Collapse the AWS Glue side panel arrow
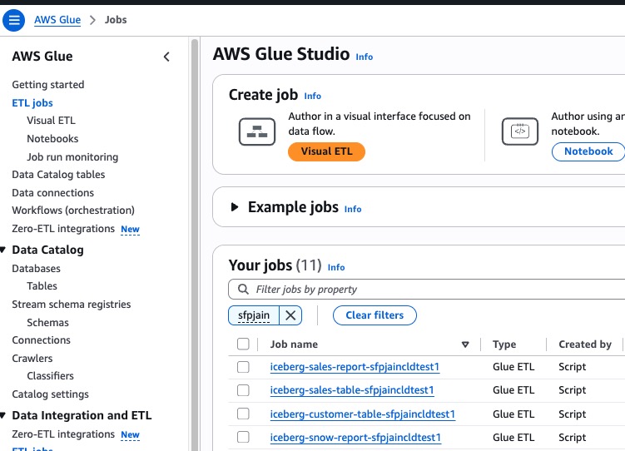Screen dimensions: 625x451 166,57
